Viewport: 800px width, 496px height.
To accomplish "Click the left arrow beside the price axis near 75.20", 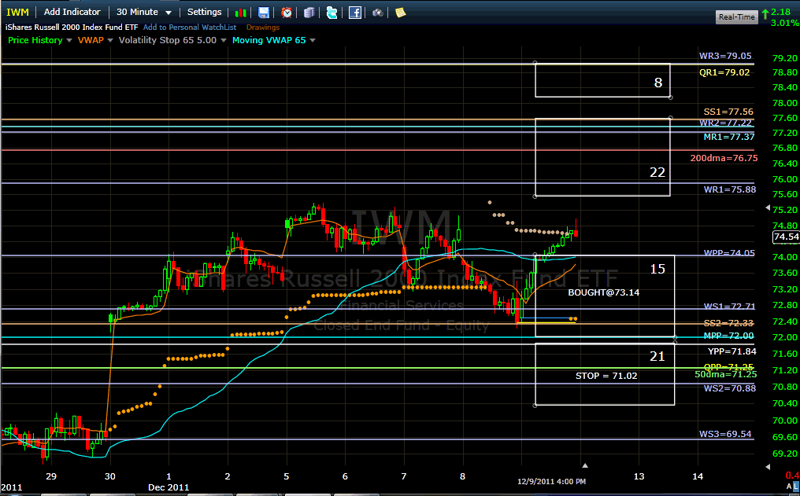I will click(768, 208).
